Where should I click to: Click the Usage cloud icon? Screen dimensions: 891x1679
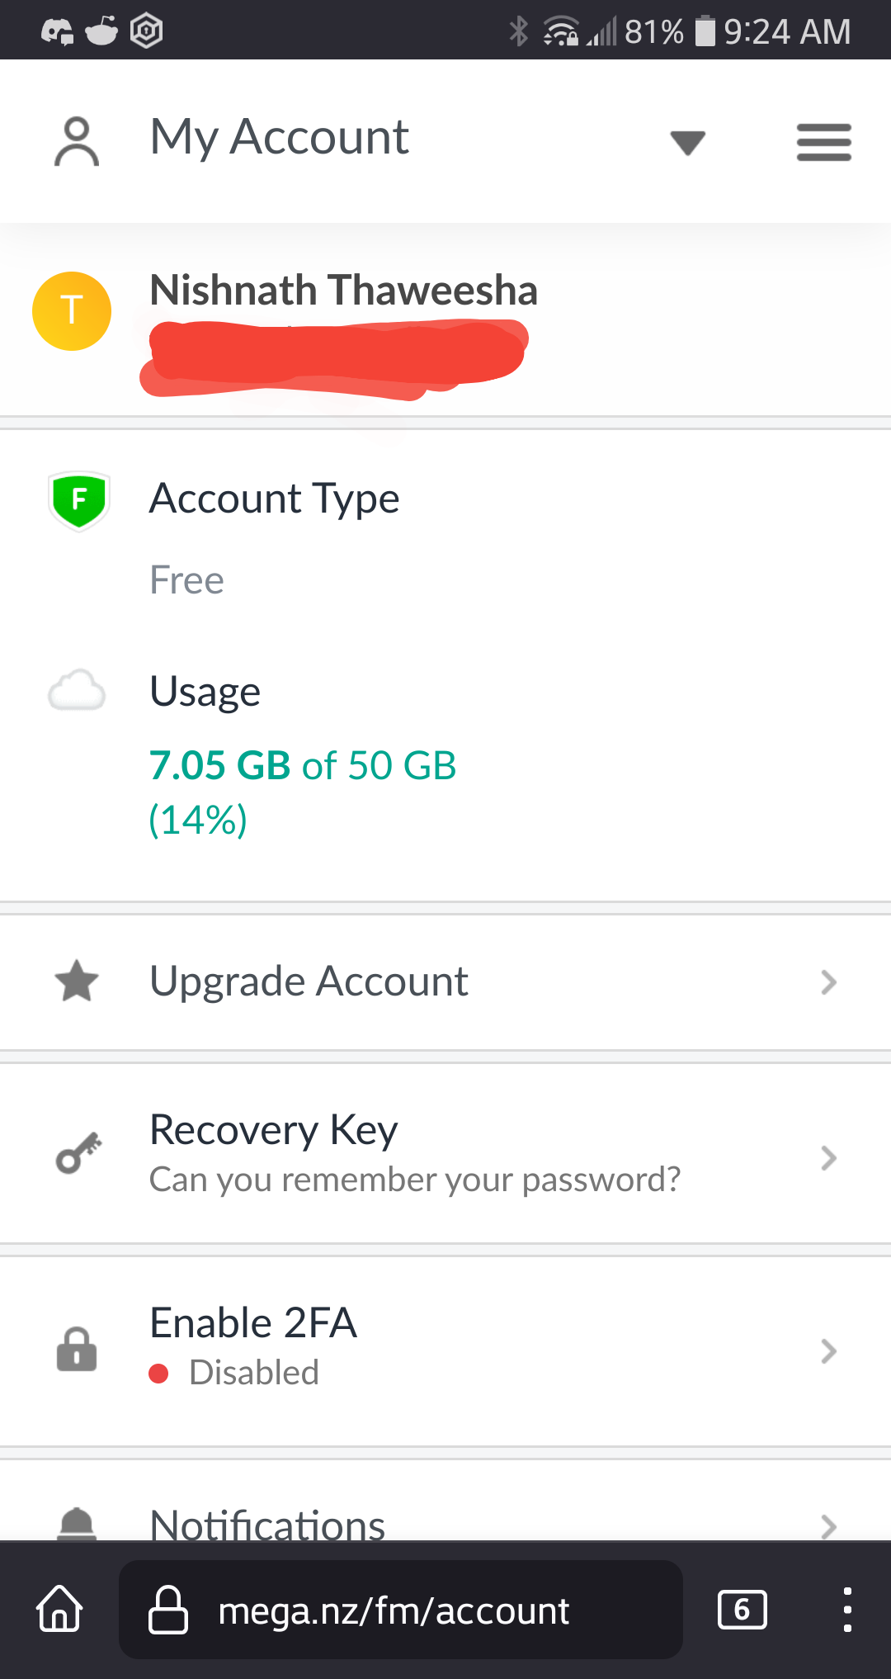point(77,690)
